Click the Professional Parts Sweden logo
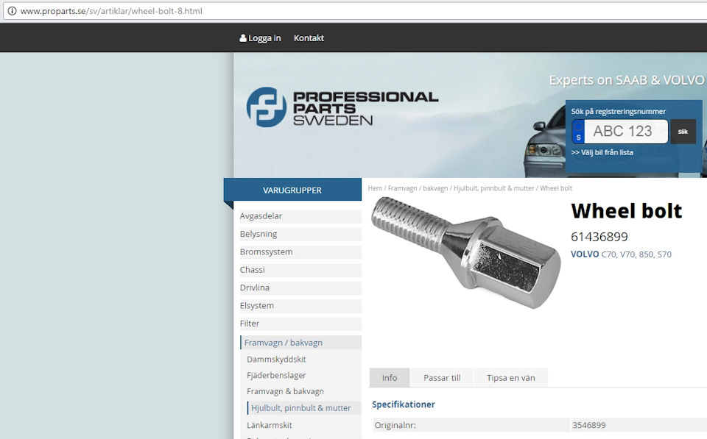The height and width of the screenshot is (439, 707). 342,107
